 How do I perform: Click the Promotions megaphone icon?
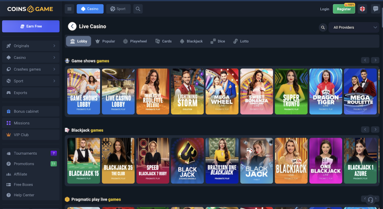click(9, 164)
